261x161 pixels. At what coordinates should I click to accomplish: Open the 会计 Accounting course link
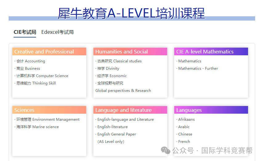[31, 61]
